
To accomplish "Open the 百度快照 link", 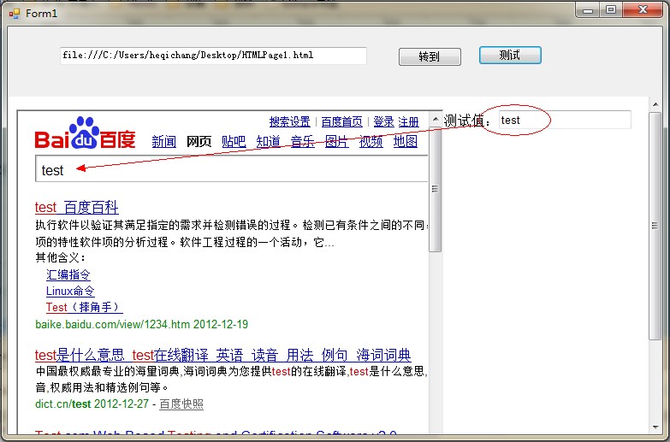I will tap(181, 404).
